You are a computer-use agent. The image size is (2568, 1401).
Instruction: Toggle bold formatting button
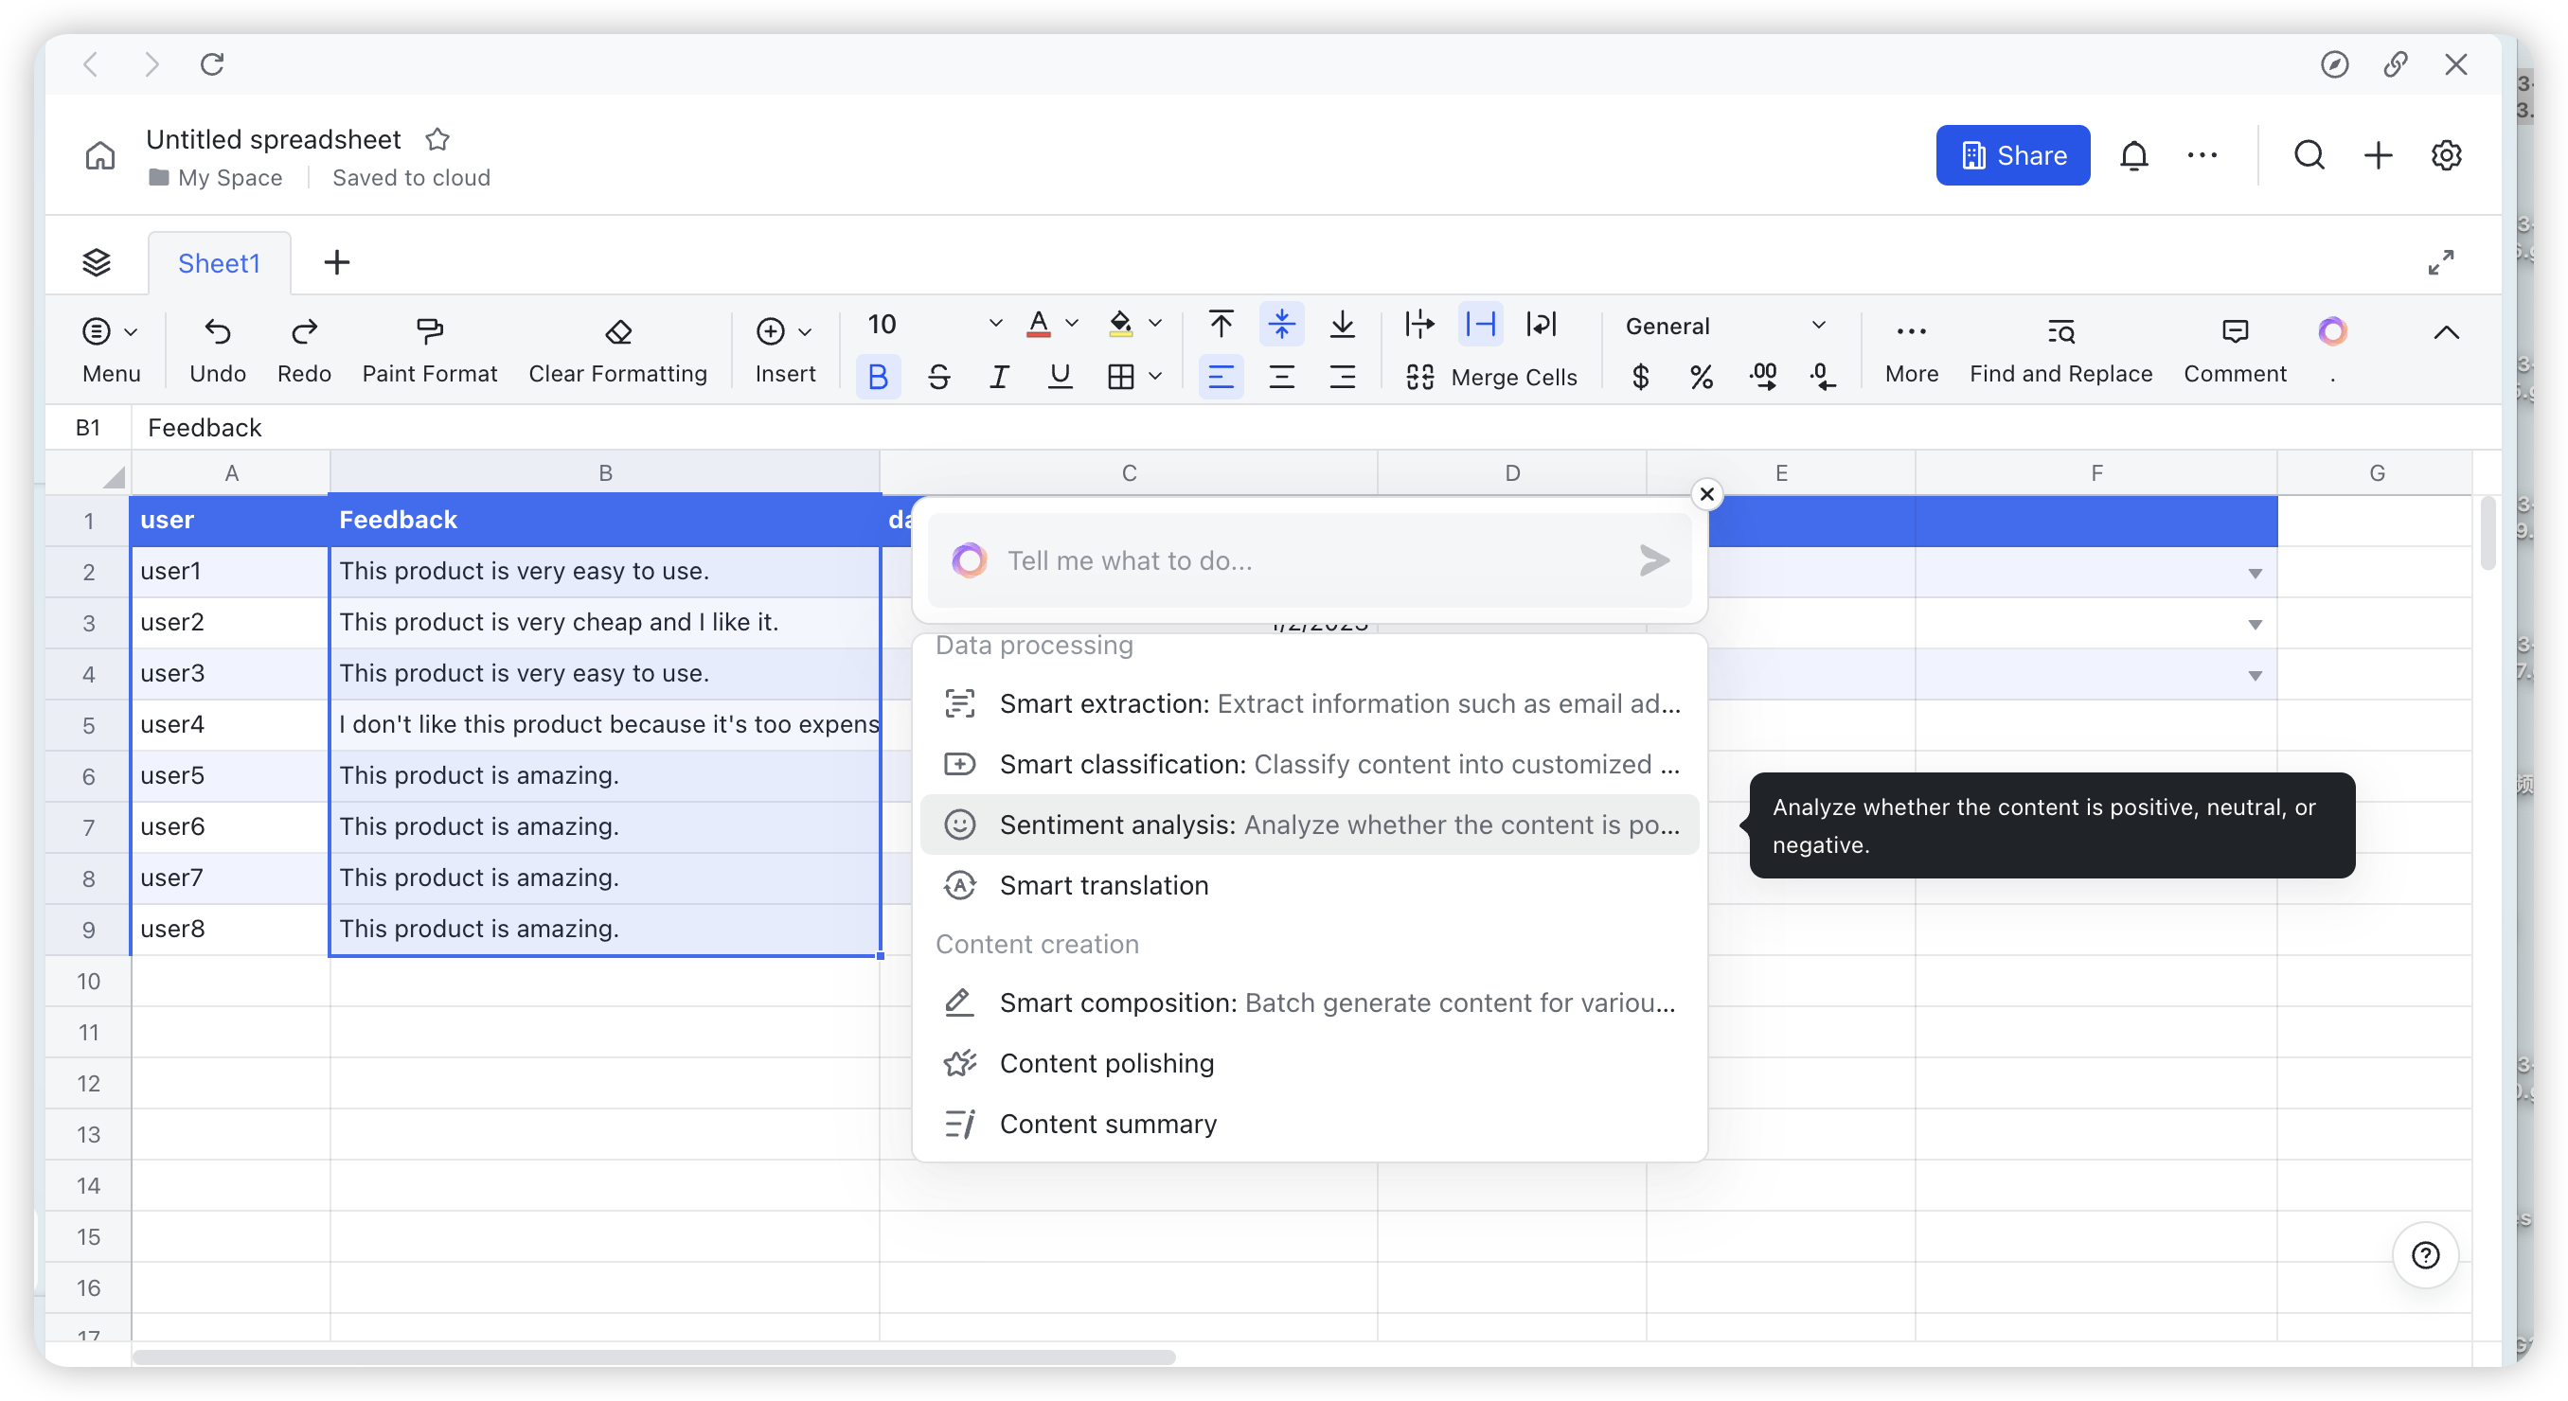879,377
